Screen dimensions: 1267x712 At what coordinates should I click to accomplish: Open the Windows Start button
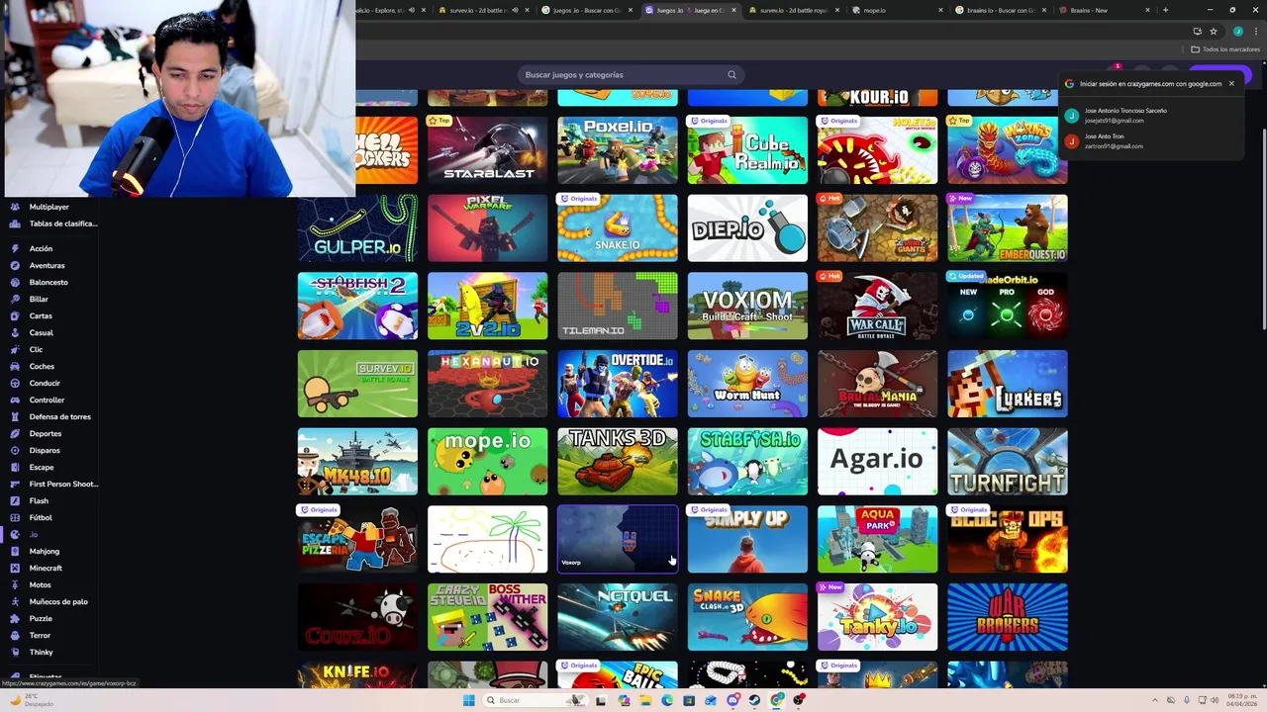(468, 700)
